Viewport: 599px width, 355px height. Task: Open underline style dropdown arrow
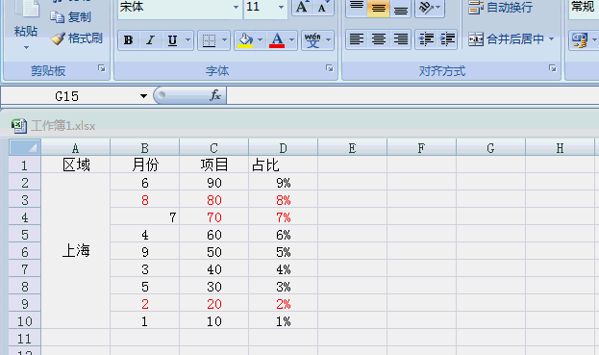click(187, 39)
